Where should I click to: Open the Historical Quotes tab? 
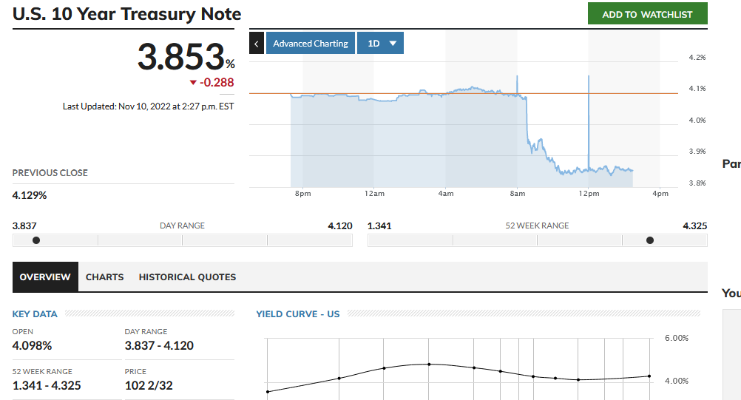pos(187,277)
